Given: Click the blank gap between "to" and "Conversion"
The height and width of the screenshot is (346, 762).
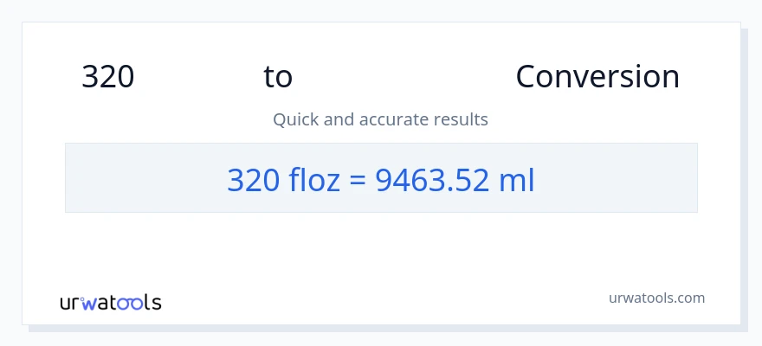Looking at the screenshot, I should point(403,77).
